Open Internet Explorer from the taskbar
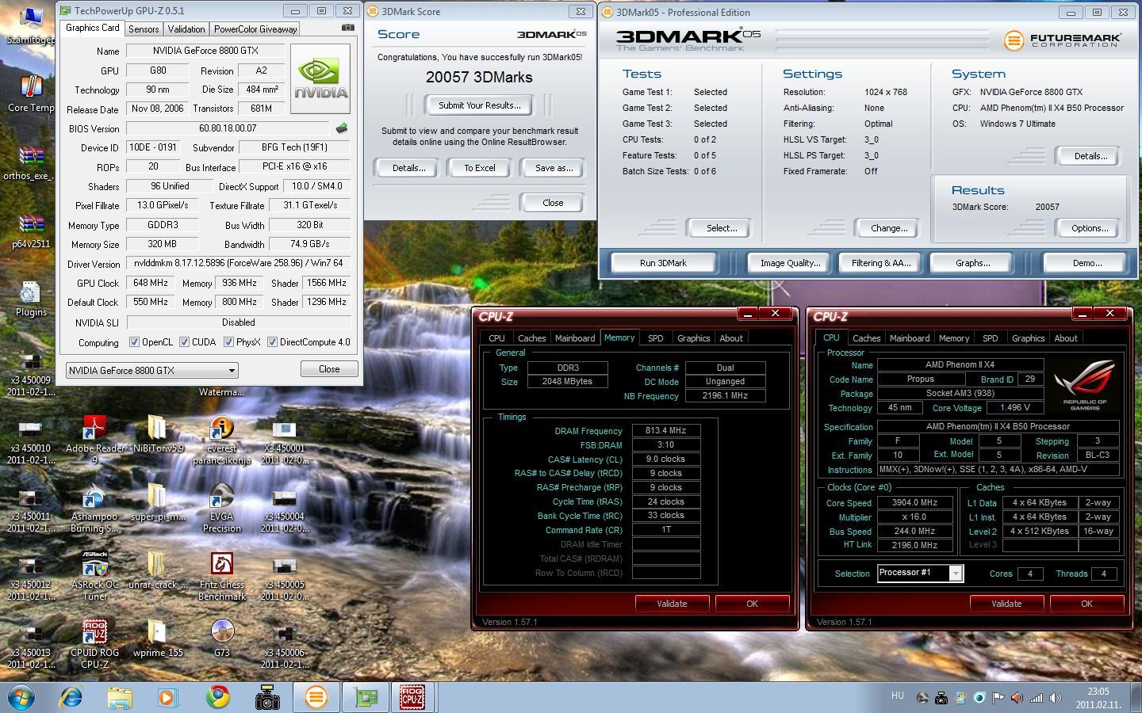1142x713 pixels. click(x=71, y=697)
